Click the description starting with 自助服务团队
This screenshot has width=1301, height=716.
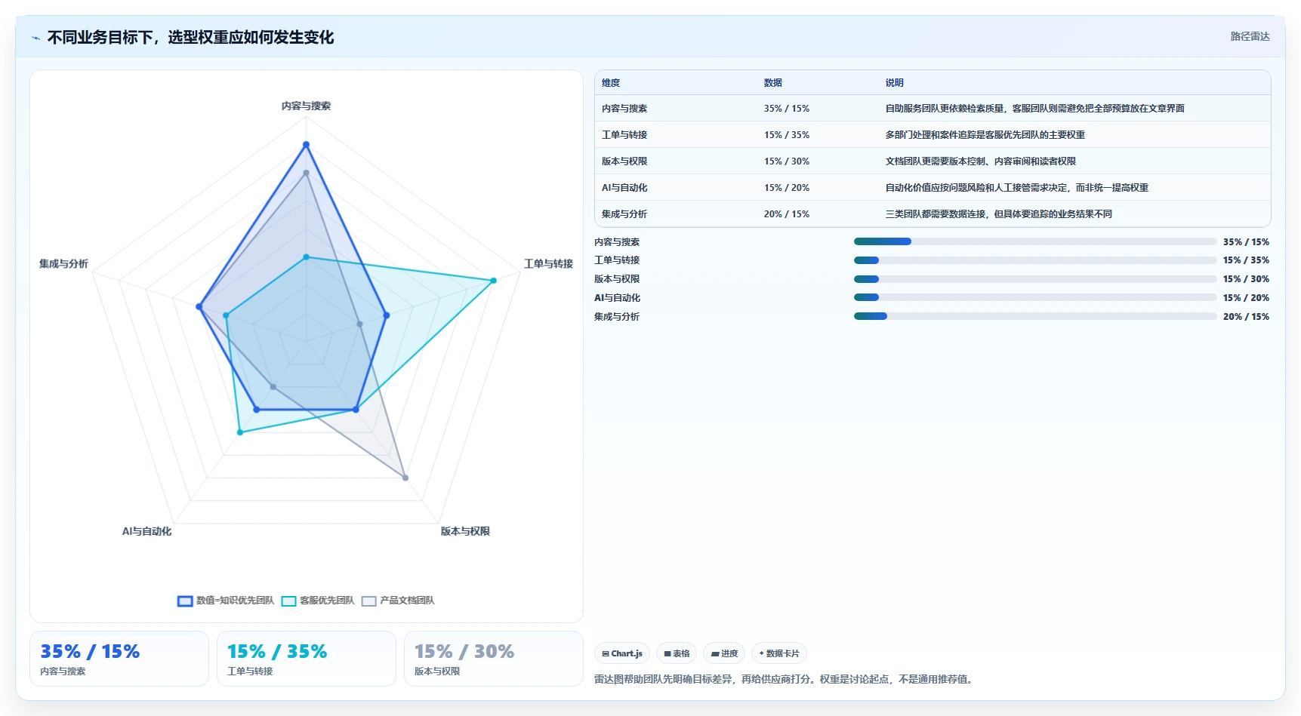[1034, 109]
